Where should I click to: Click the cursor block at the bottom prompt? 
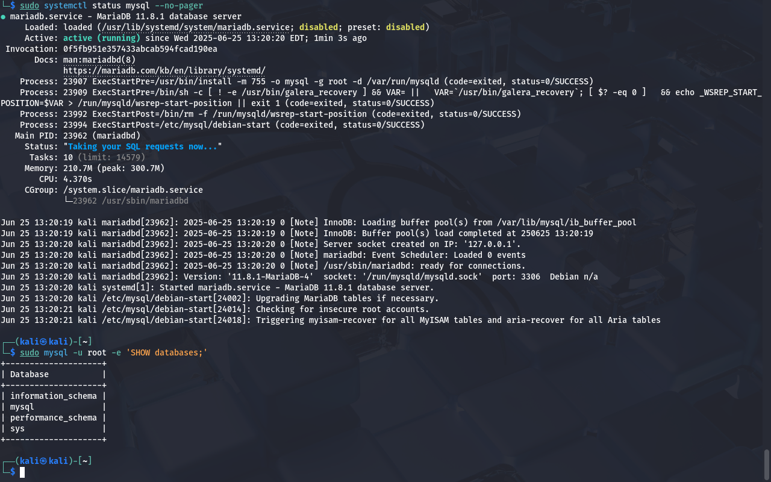coord(22,472)
